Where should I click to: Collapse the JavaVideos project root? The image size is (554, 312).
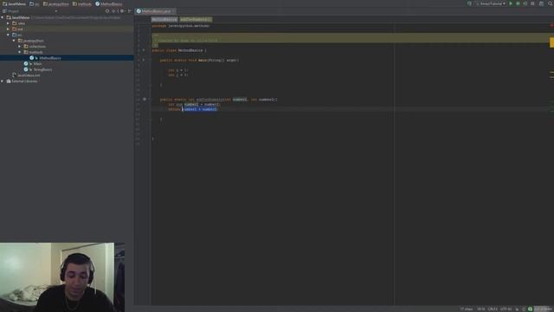pyautogui.click(x=3, y=17)
